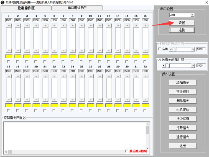Click the 设置 button in 串口设置
The width and height of the screenshot is (209, 157).
click(x=182, y=22)
